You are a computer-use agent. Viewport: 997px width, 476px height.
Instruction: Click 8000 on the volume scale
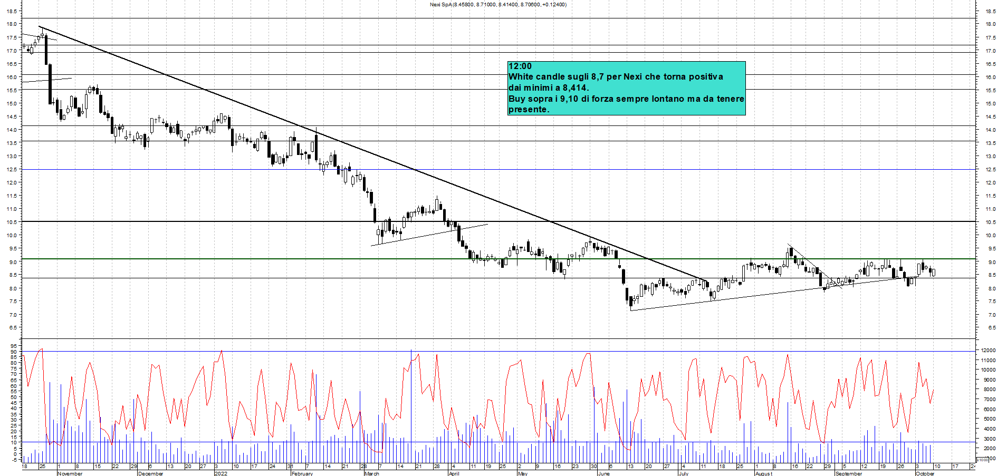click(989, 390)
